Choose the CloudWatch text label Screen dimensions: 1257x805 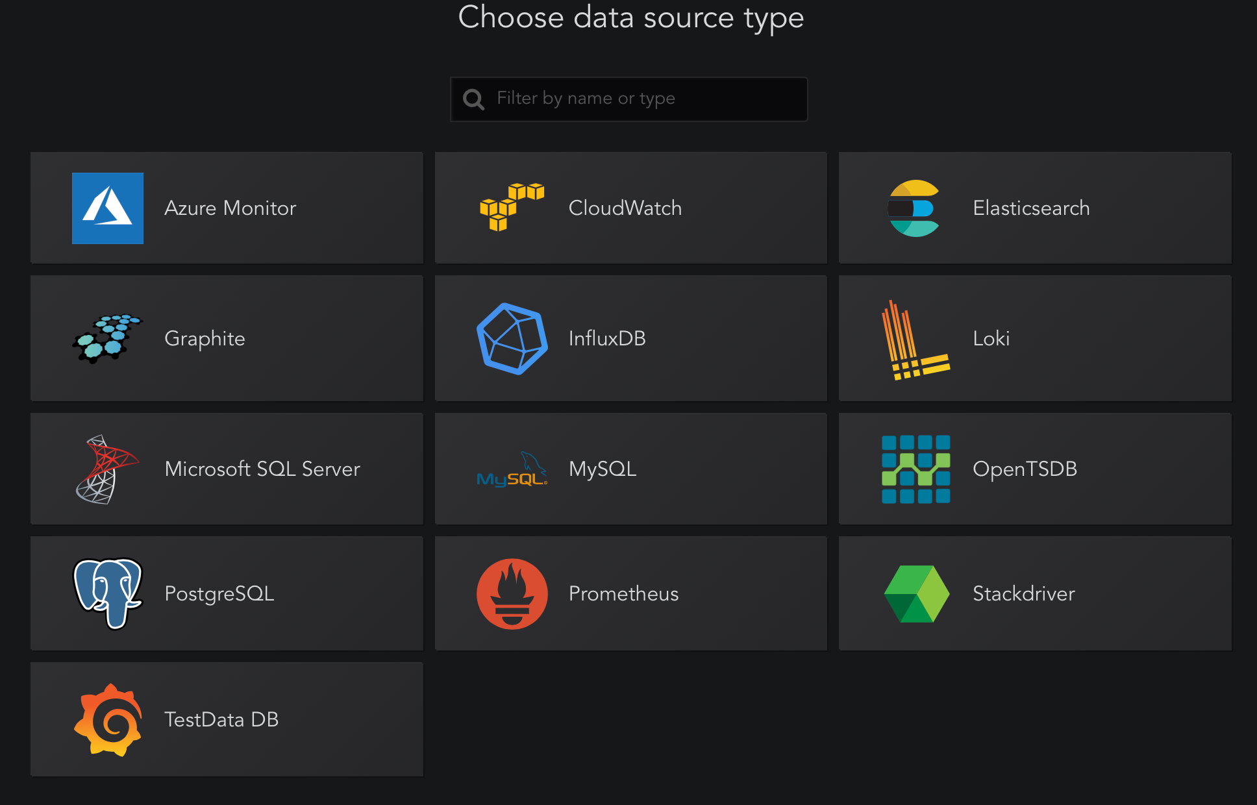coord(625,208)
